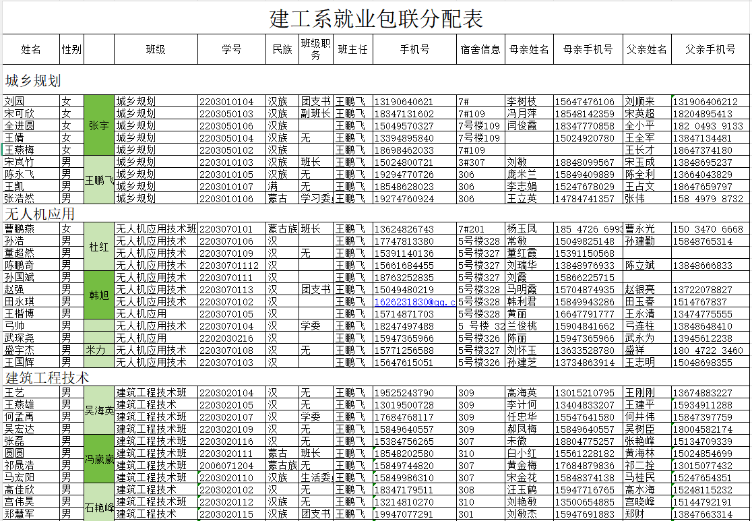Select the 姓名 column header cell
752x521 pixels.
(x=31, y=49)
